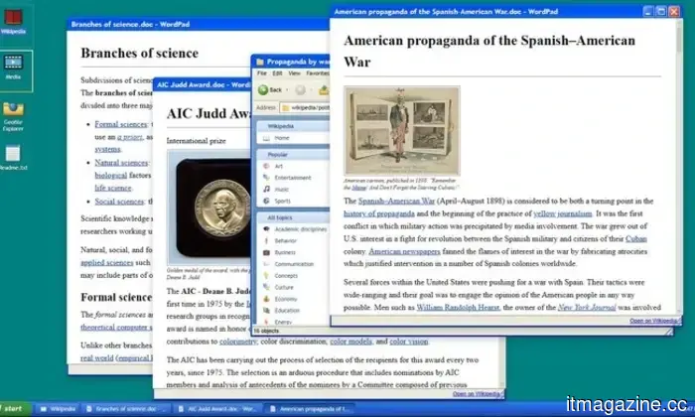The height and width of the screenshot is (417, 695).
Task: Follow the Spanish–American War link
Action: pos(397,202)
